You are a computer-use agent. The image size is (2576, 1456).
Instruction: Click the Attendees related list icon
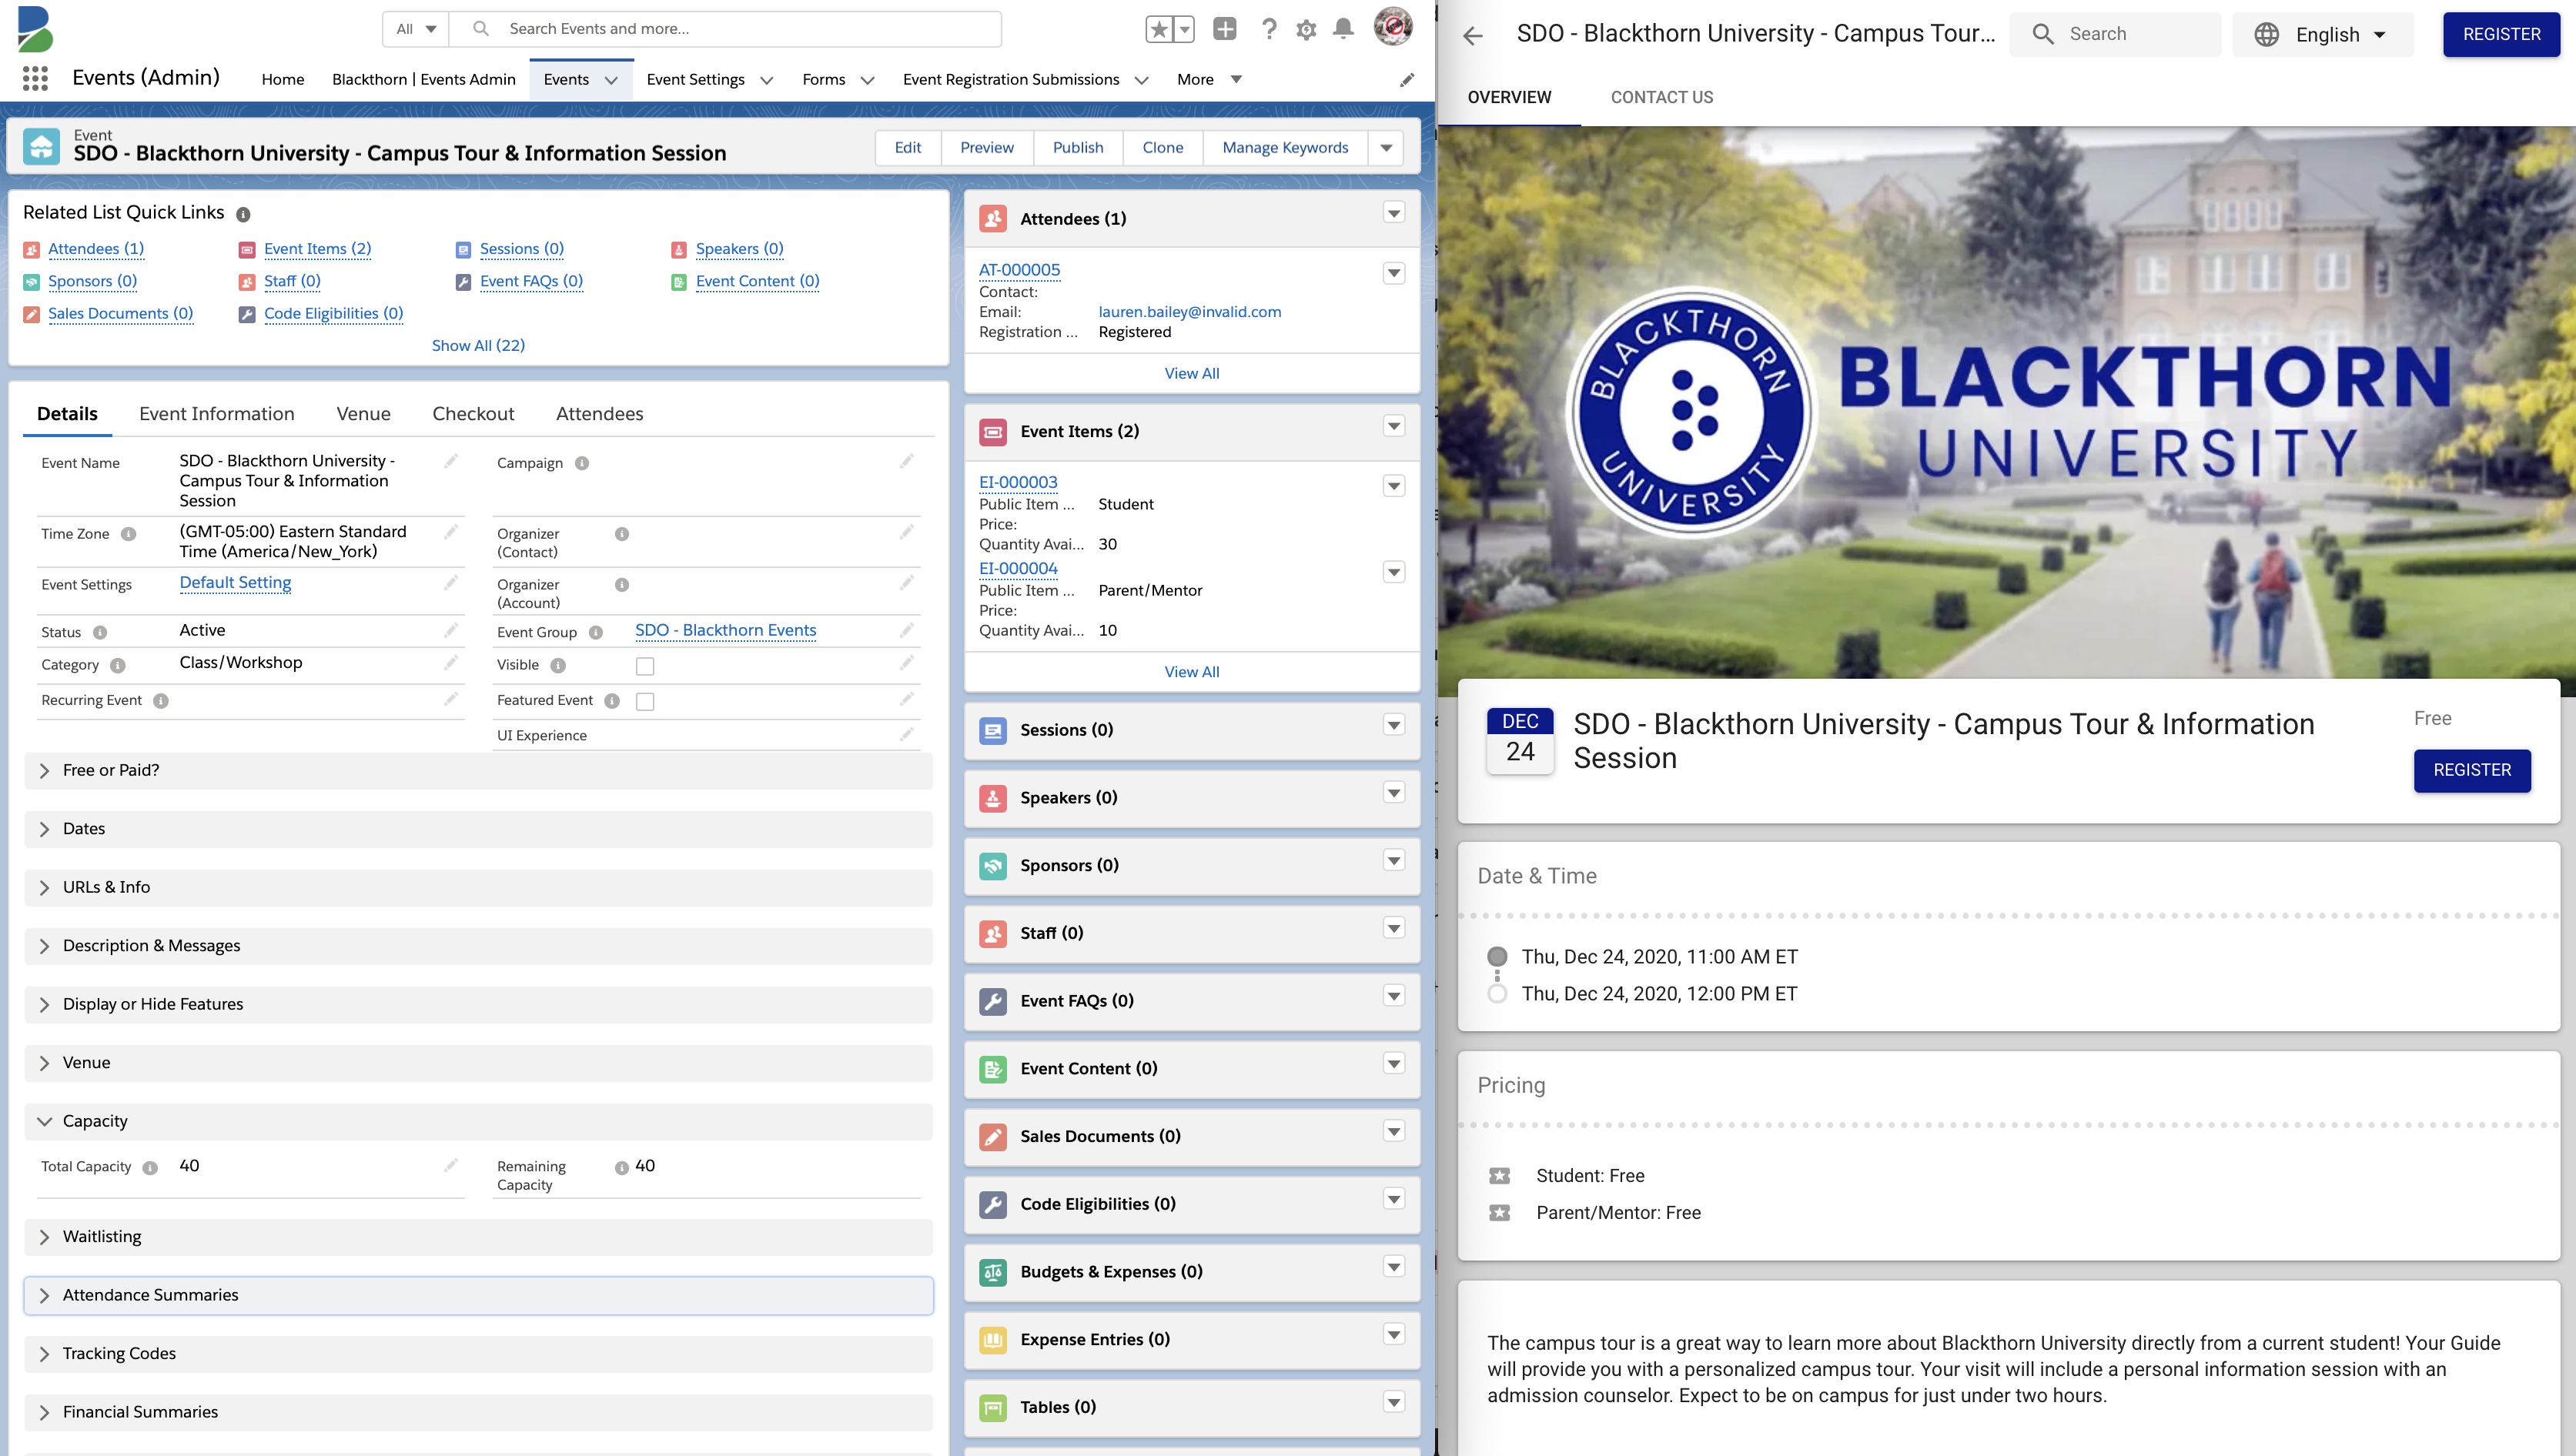coord(992,219)
